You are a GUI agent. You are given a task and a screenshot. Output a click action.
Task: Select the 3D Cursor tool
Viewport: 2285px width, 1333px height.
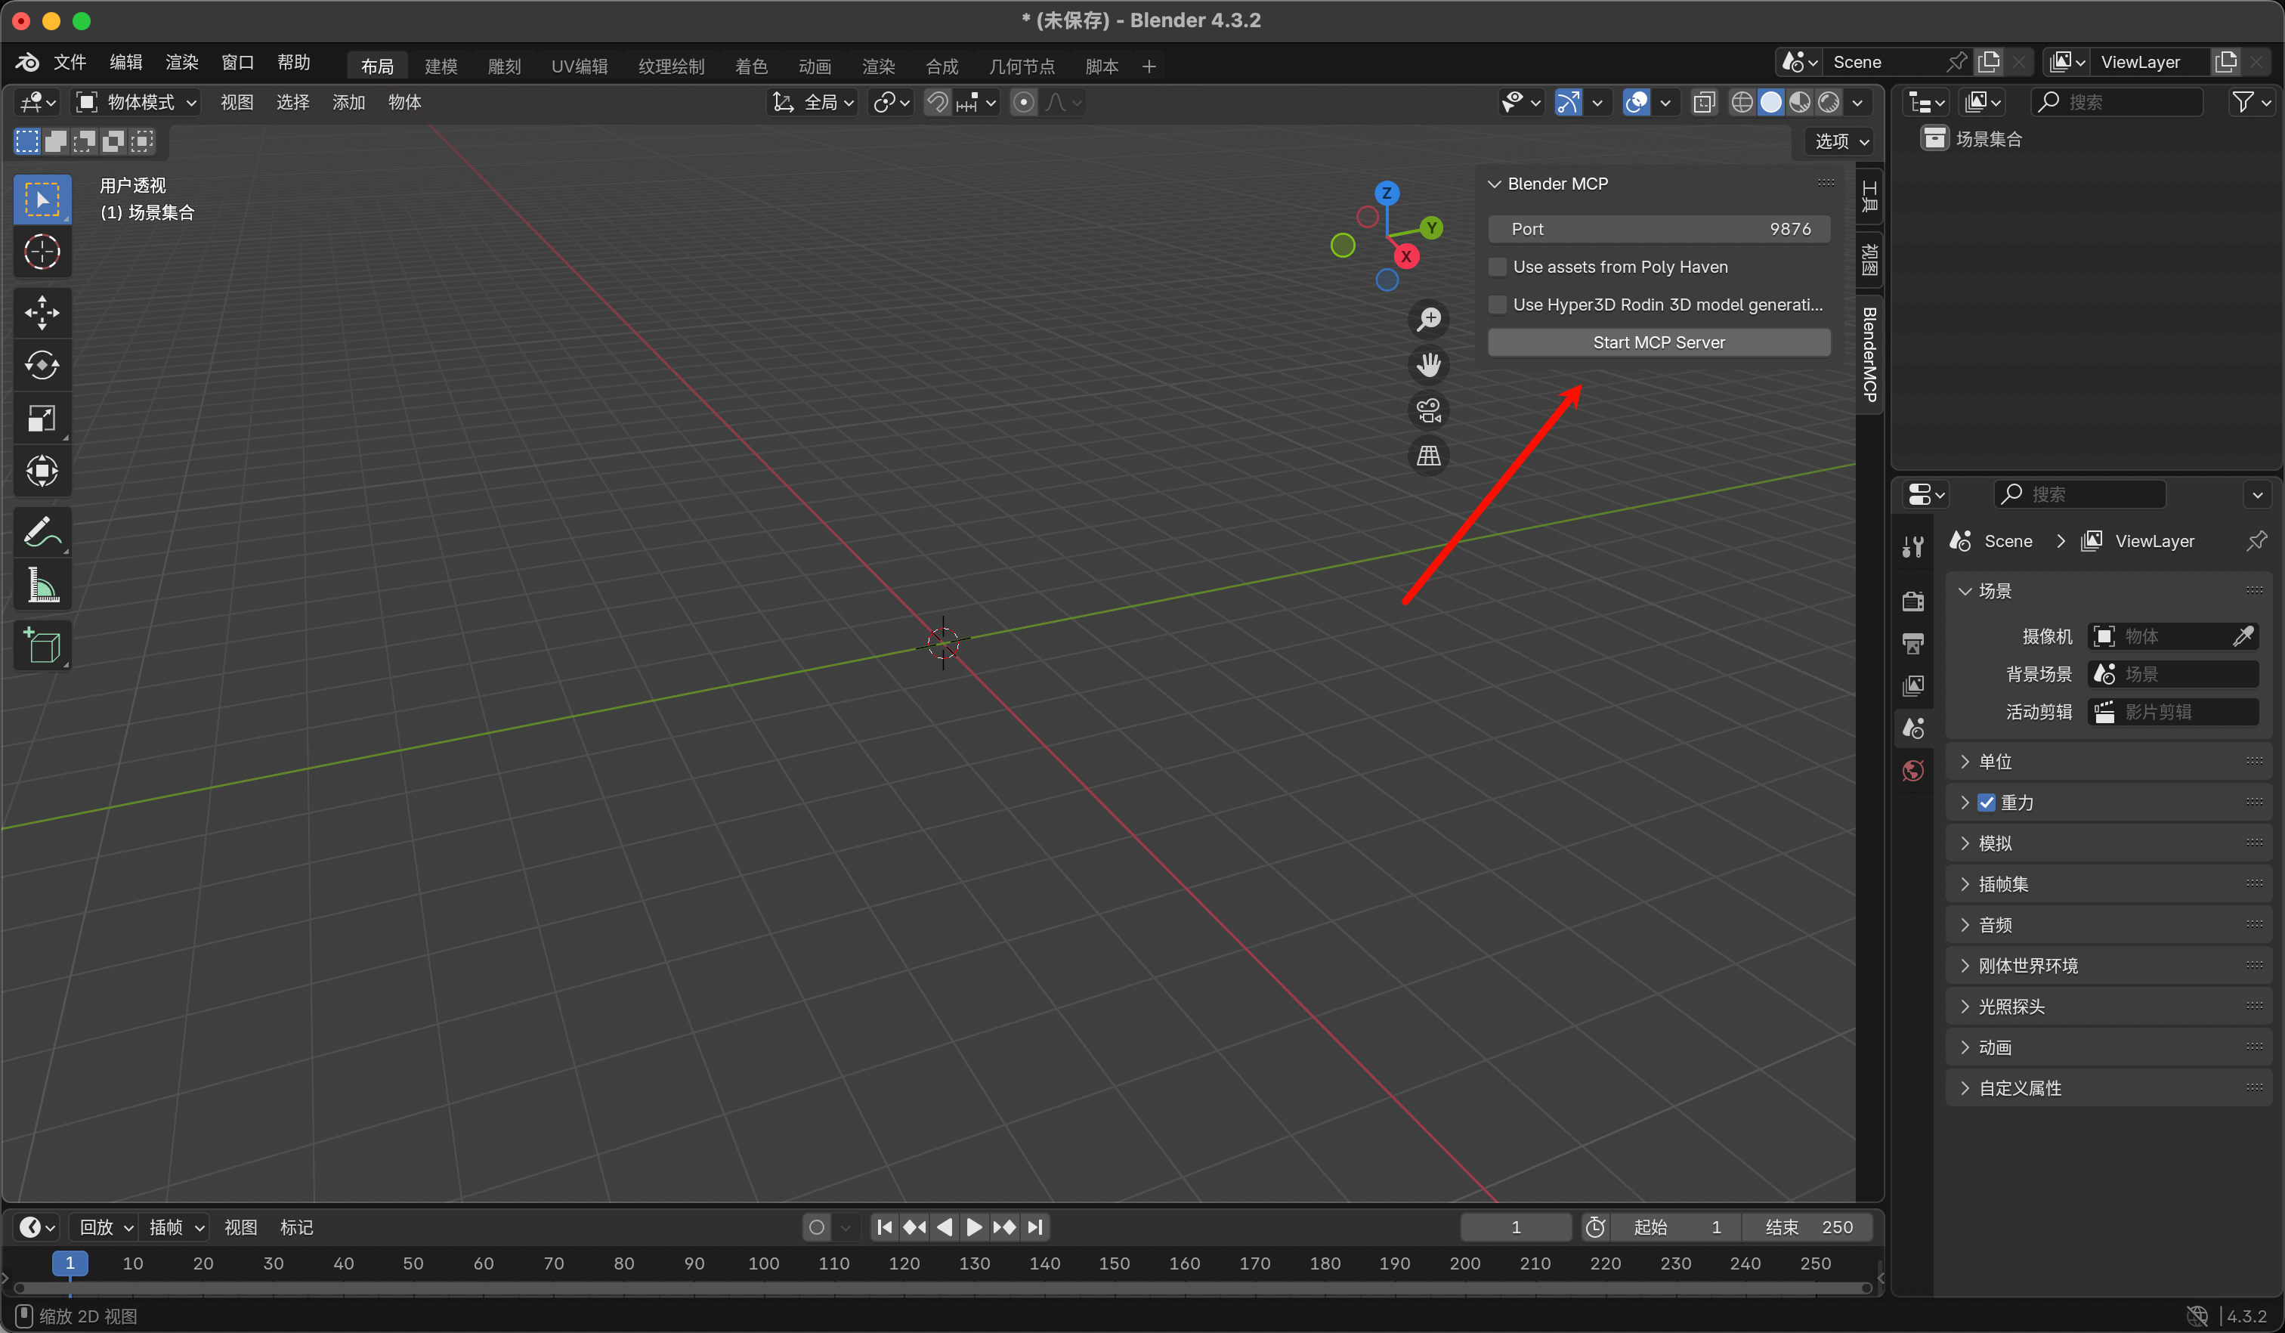click(42, 252)
